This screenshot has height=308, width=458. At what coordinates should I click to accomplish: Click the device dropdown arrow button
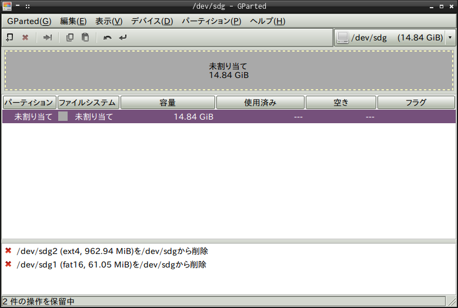click(450, 38)
